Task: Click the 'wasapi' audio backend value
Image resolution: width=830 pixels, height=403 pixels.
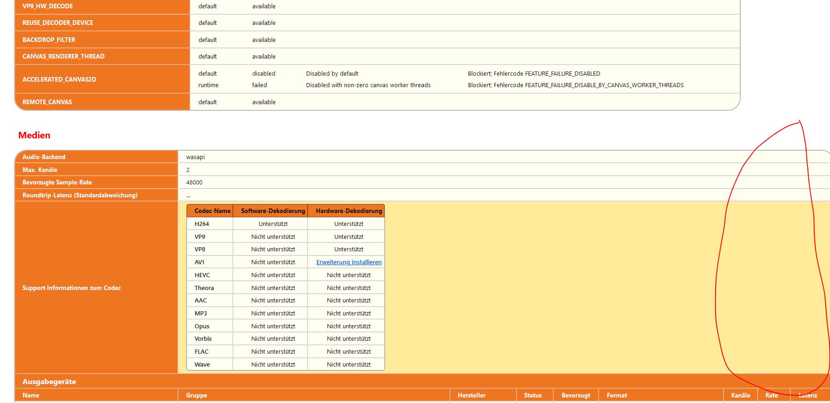Action: coord(196,157)
